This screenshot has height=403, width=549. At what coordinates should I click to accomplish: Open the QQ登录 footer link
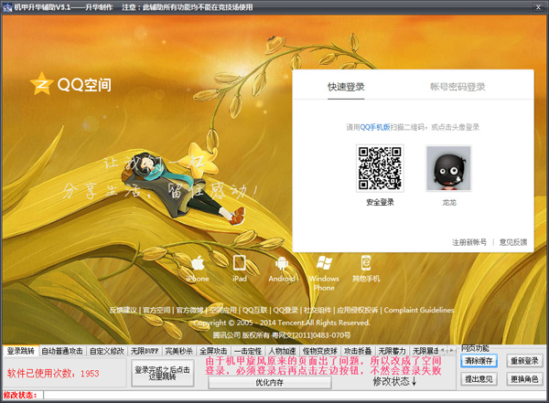285,310
